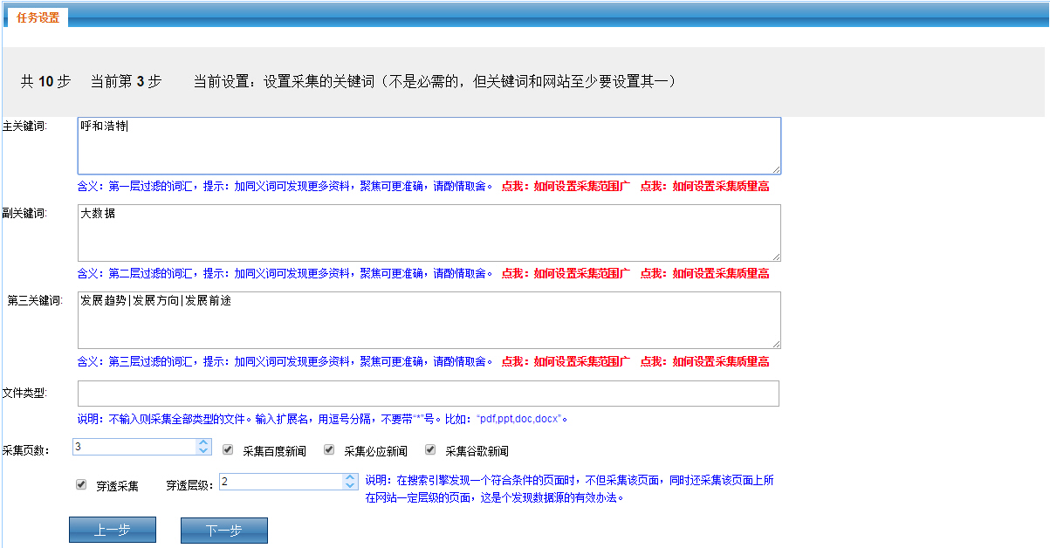
Task: Toggle 采集必应新闻 checkbox
Action: click(329, 450)
